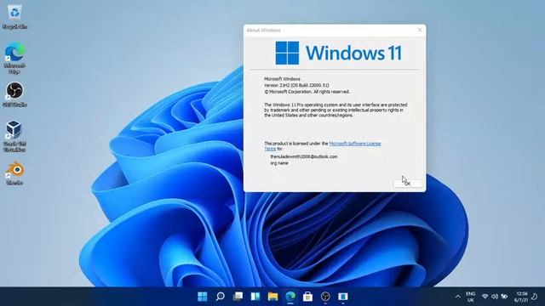545x306 pixels.
Task: Open Search from the taskbar
Action: pos(220,297)
